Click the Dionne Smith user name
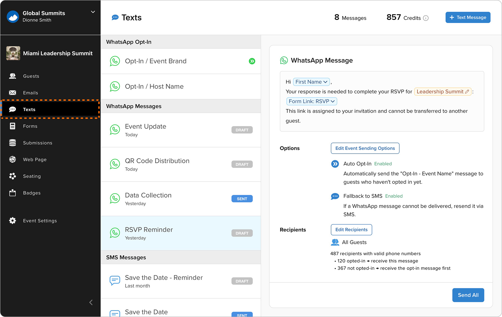This screenshot has width=502, height=317. tap(37, 20)
